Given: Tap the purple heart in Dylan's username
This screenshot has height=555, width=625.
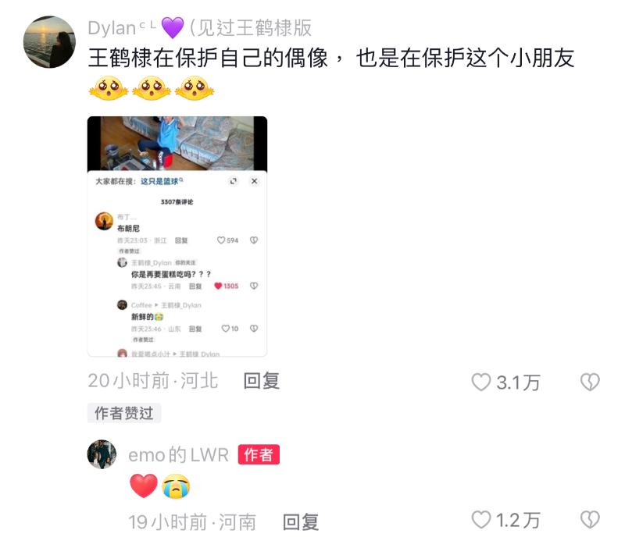Looking at the screenshot, I should [173, 28].
